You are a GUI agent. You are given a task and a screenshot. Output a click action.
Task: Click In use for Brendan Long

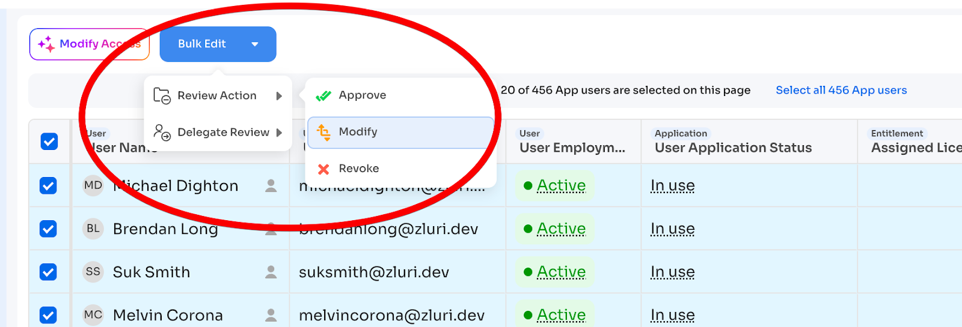pos(673,229)
